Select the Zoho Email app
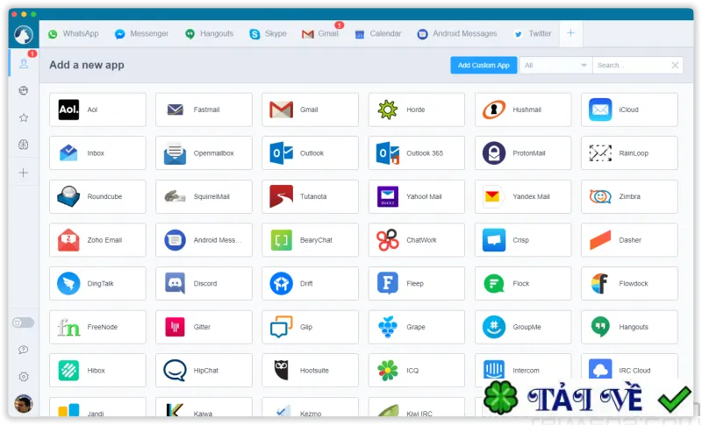Viewport: 702px width, 425px height. (x=97, y=240)
